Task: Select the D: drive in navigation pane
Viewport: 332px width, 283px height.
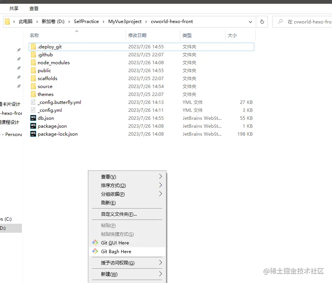Action: [11, 228]
